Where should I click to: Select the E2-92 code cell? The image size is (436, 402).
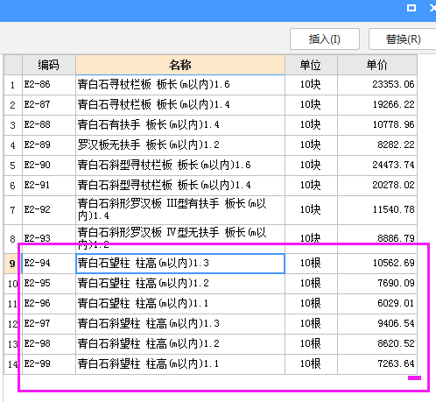49,210
